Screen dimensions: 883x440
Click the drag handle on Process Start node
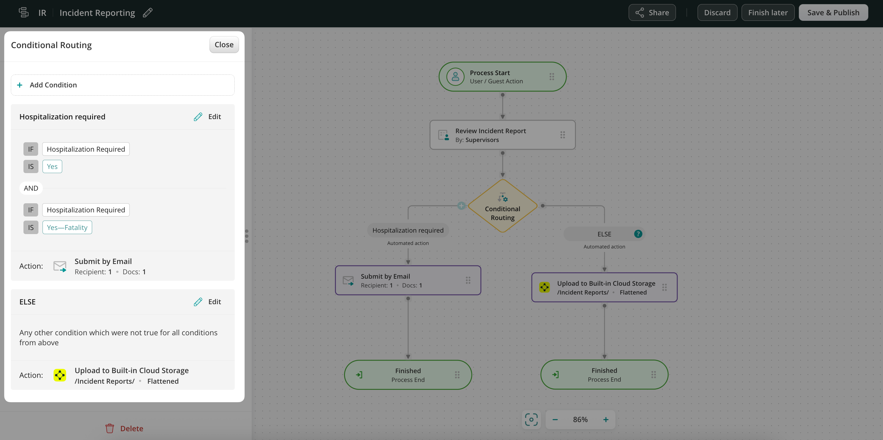(552, 77)
